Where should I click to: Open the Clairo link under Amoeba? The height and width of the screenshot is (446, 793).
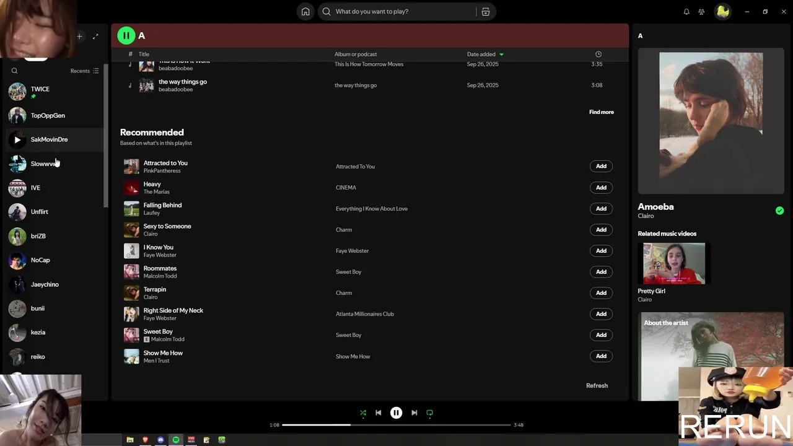tap(646, 216)
